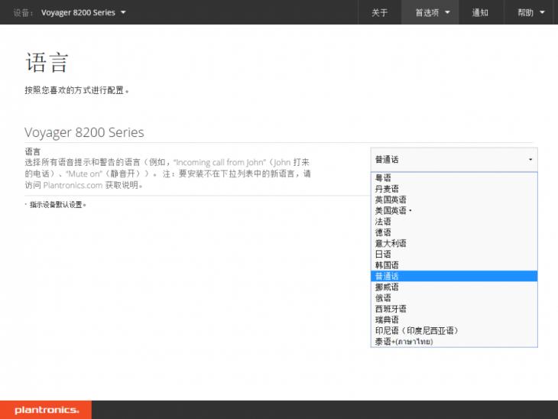Select 泰语 Thai language option
Viewport: 558px width, 419px height.
(x=454, y=342)
